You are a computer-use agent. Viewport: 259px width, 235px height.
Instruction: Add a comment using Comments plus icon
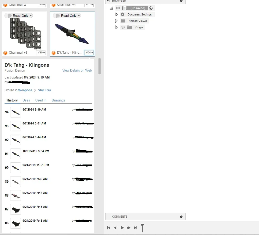(x=181, y=217)
